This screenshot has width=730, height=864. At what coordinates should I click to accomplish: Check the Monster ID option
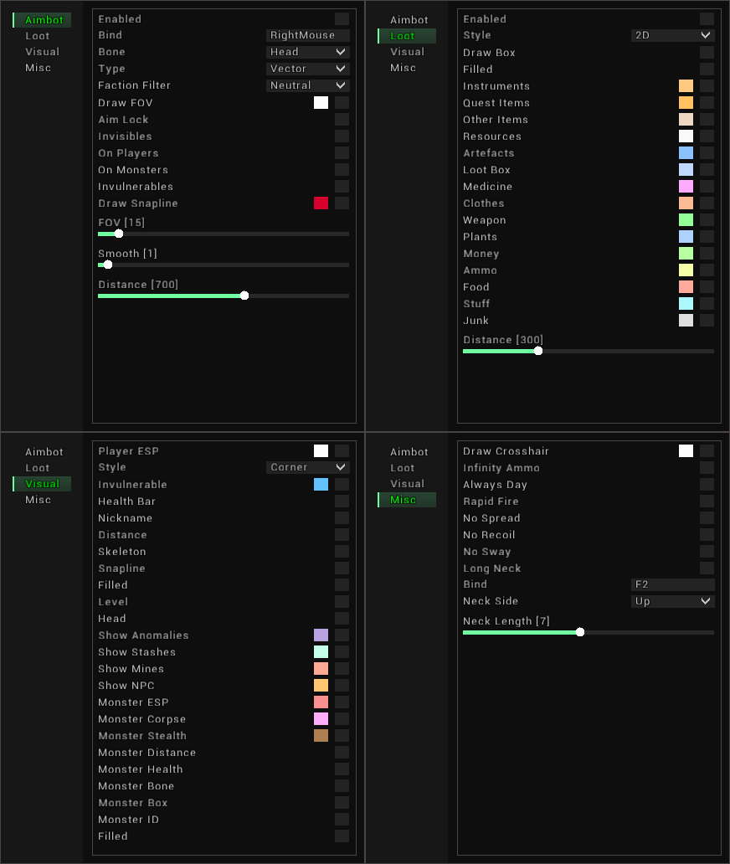[x=342, y=820]
